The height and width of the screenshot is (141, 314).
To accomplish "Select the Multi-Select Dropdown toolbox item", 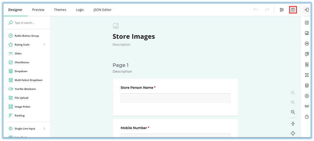I will coord(28,80).
